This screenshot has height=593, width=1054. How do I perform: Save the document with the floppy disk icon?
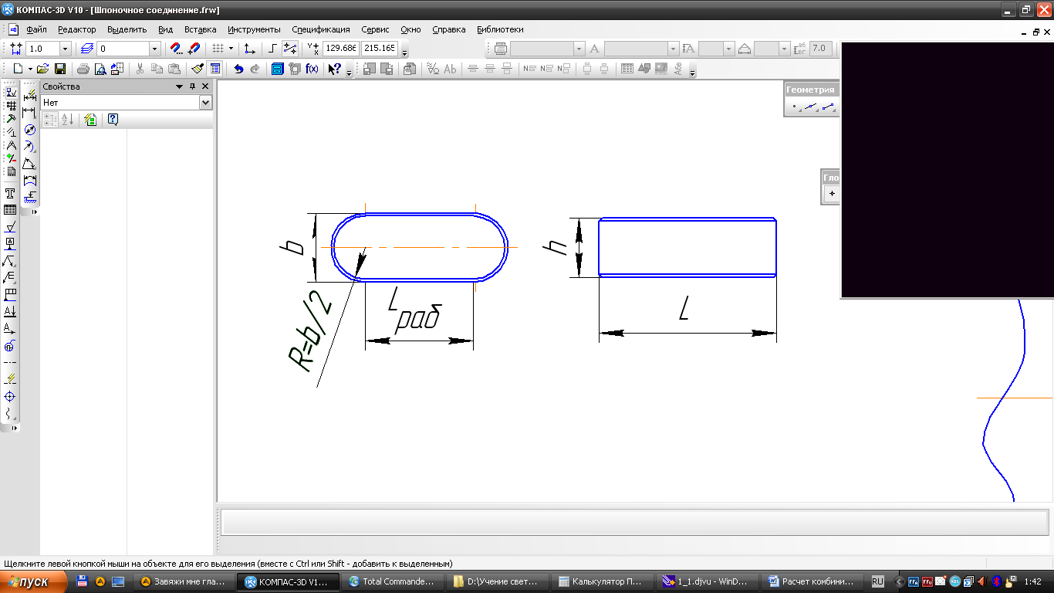point(59,69)
